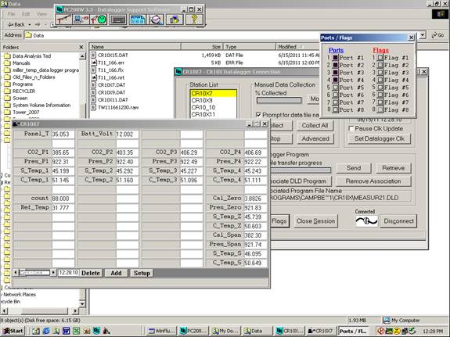Click the Retrieve button

(393, 168)
